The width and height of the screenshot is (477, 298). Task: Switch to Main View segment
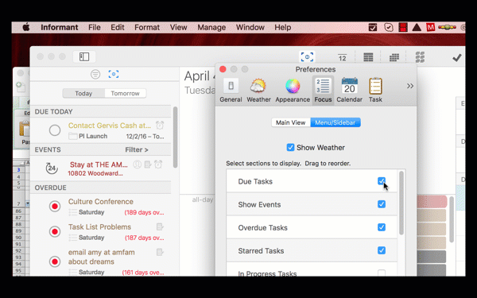[x=291, y=122]
